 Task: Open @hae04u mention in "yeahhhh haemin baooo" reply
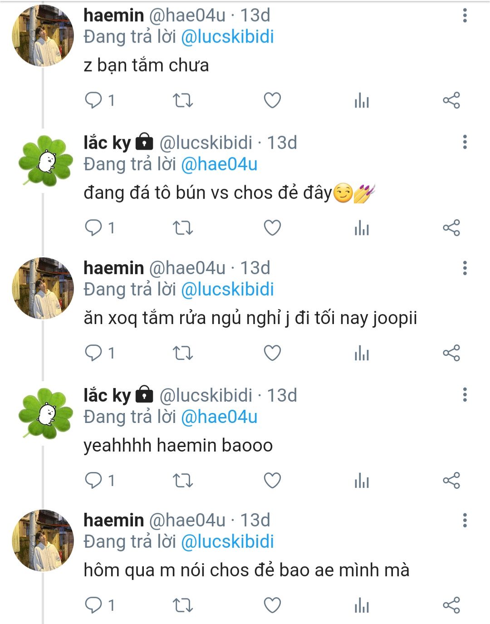219,417
